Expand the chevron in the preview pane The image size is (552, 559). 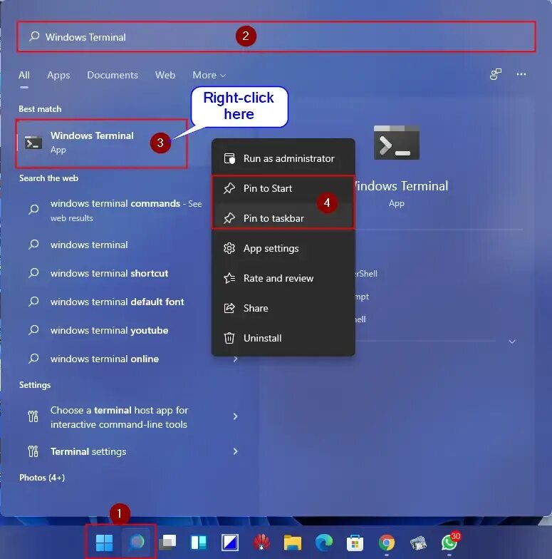[512, 342]
